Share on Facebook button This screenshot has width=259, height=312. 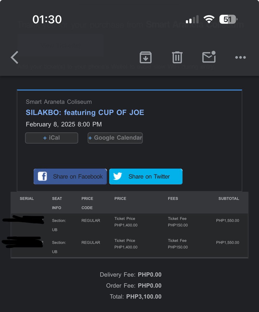pos(70,177)
